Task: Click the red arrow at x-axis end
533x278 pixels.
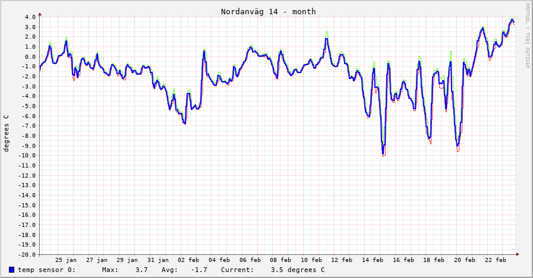Action: pos(517,254)
